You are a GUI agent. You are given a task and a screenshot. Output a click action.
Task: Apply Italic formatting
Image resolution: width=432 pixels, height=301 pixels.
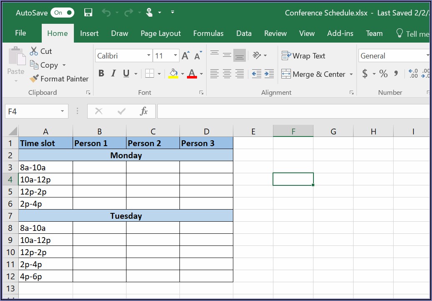113,74
